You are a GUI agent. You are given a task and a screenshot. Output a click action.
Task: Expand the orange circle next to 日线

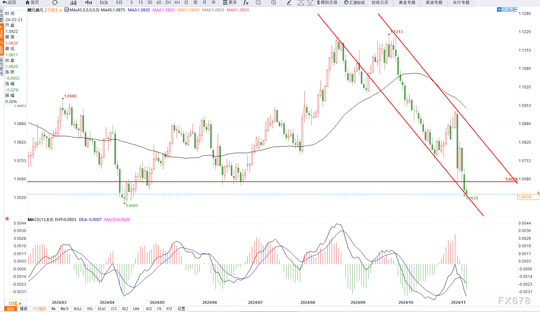point(61,10)
